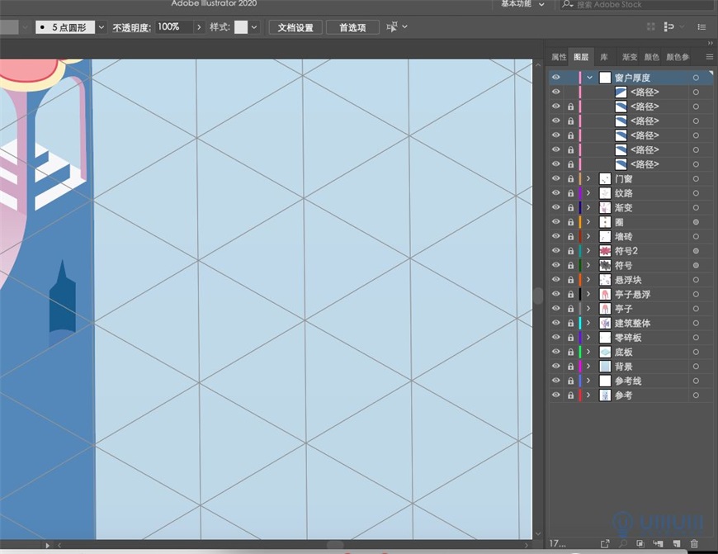Delete the selected layer using the trash icon
Screen dimensions: 718x554
point(694,543)
